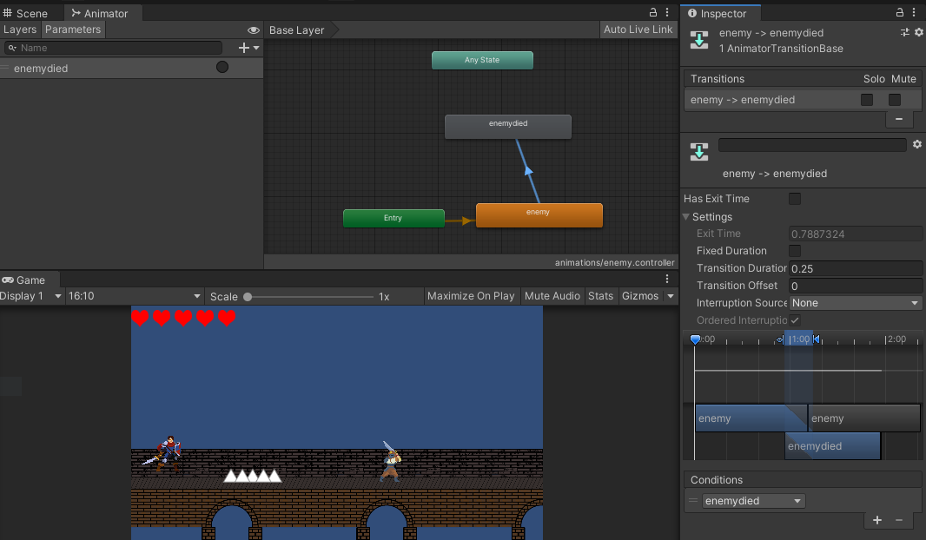Switch to the Scene tab
The image size is (926, 540).
click(x=26, y=13)
